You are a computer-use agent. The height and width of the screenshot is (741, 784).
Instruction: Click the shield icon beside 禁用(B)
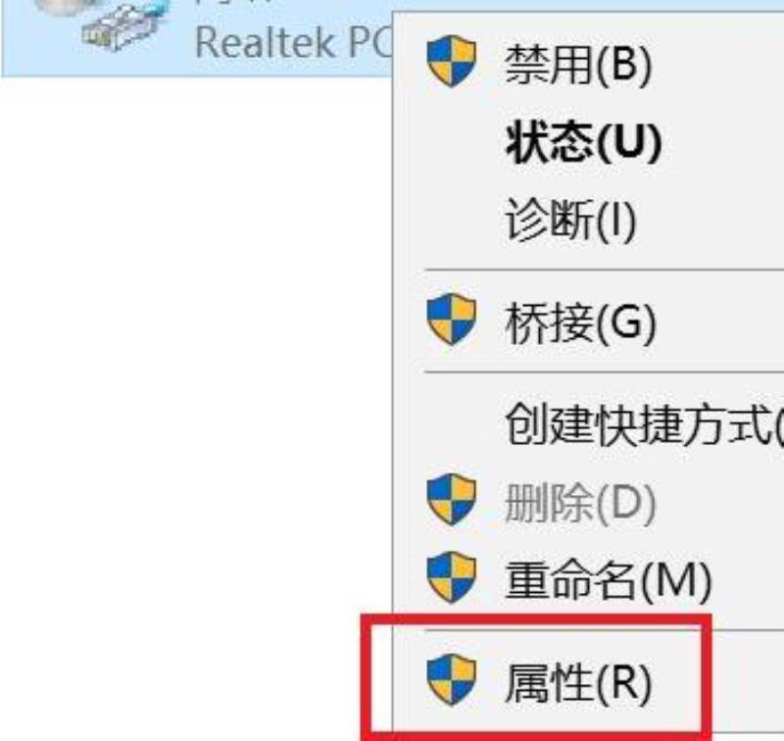pos(451,61)
